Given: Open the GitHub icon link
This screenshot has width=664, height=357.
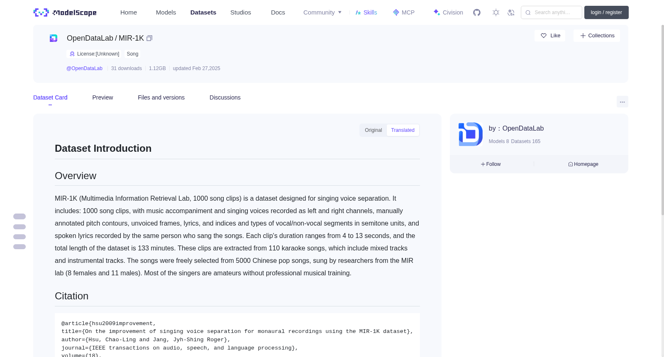Looking at the screenshot, I should coord(477,12).
